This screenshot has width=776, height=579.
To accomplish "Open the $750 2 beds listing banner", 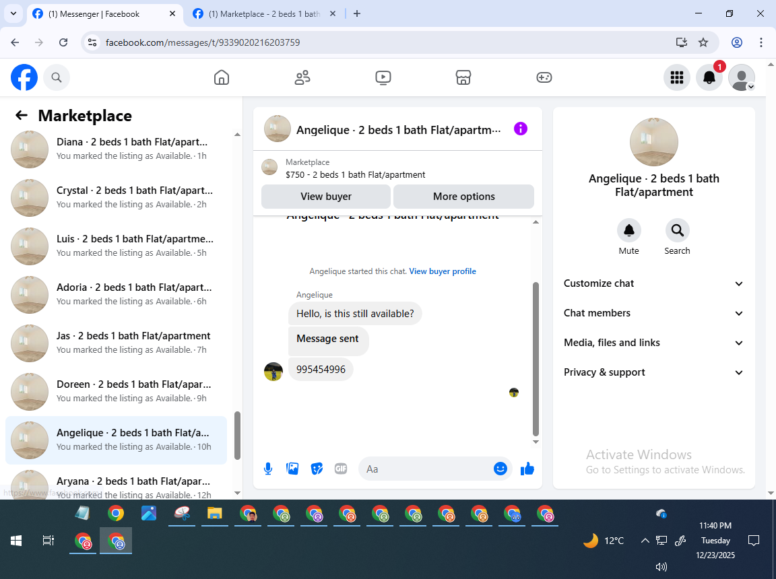I will point(397,168).
